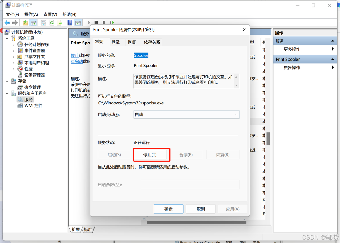
Task: Open the 查看(V) menu
Action: pos(50,14)
